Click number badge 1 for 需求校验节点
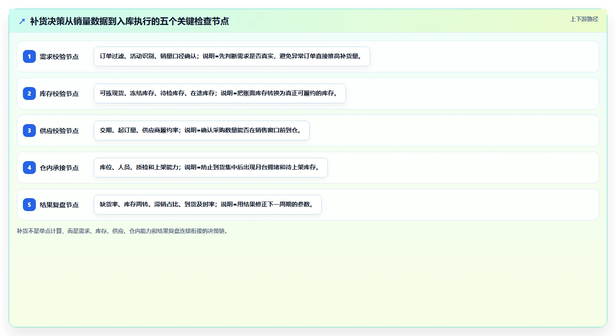 click(29, 56)
